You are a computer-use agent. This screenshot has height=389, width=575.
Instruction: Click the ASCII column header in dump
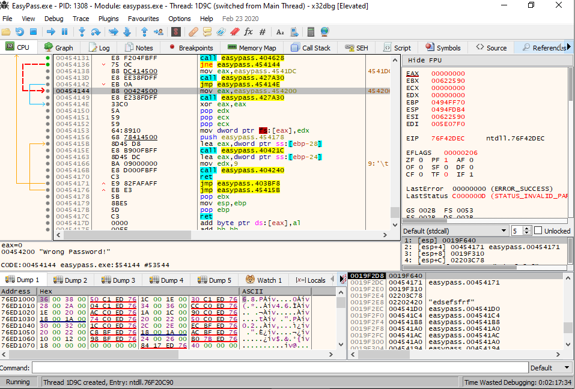tap(276, 291)
